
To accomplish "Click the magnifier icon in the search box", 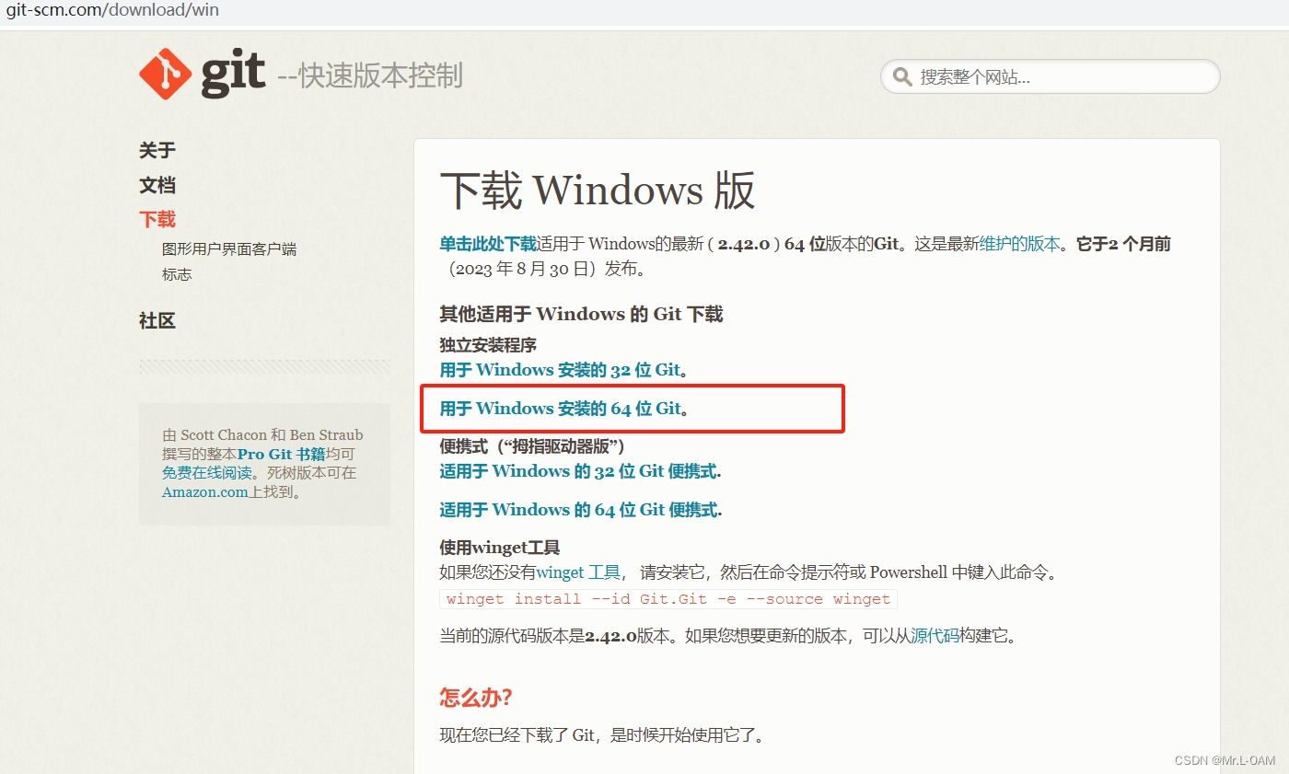I will click(902, 76).
